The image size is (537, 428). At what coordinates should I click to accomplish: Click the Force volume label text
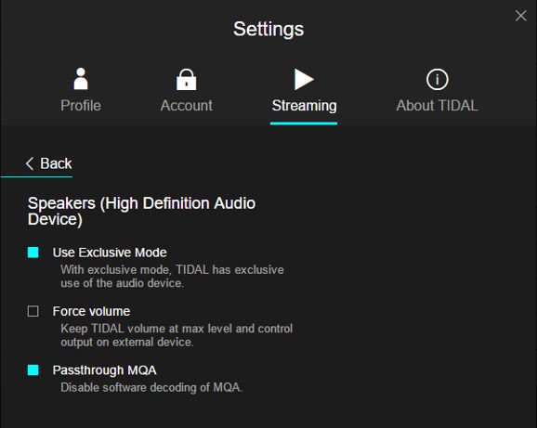[91, 311]
